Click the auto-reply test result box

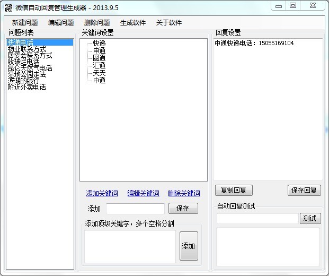click(x=268, y=247)
